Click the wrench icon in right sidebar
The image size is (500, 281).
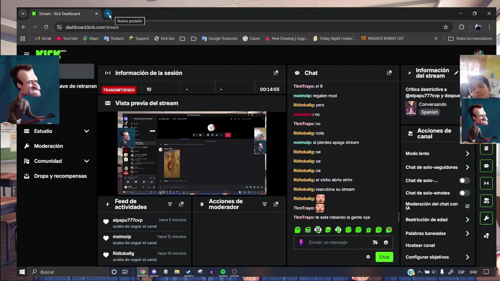tap(486, 218)
